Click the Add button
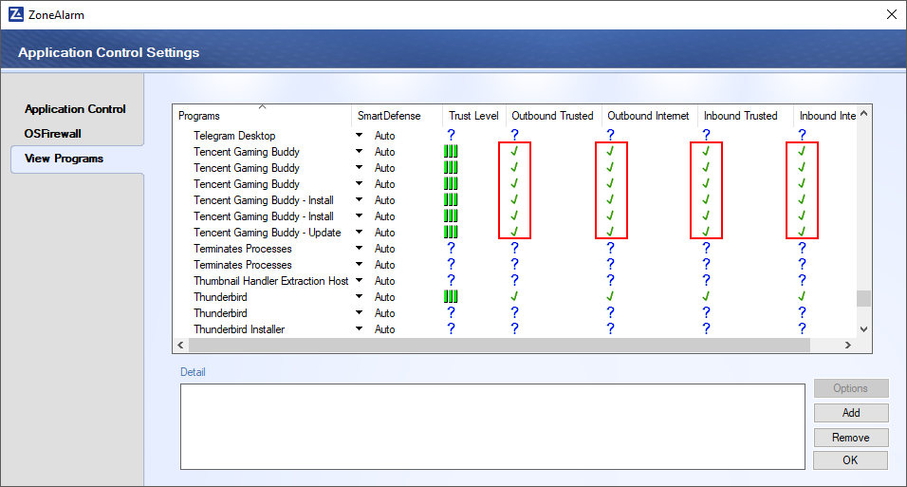Image resolution: width=907 pixels, height=487 pixels. [x=851, y=413]
